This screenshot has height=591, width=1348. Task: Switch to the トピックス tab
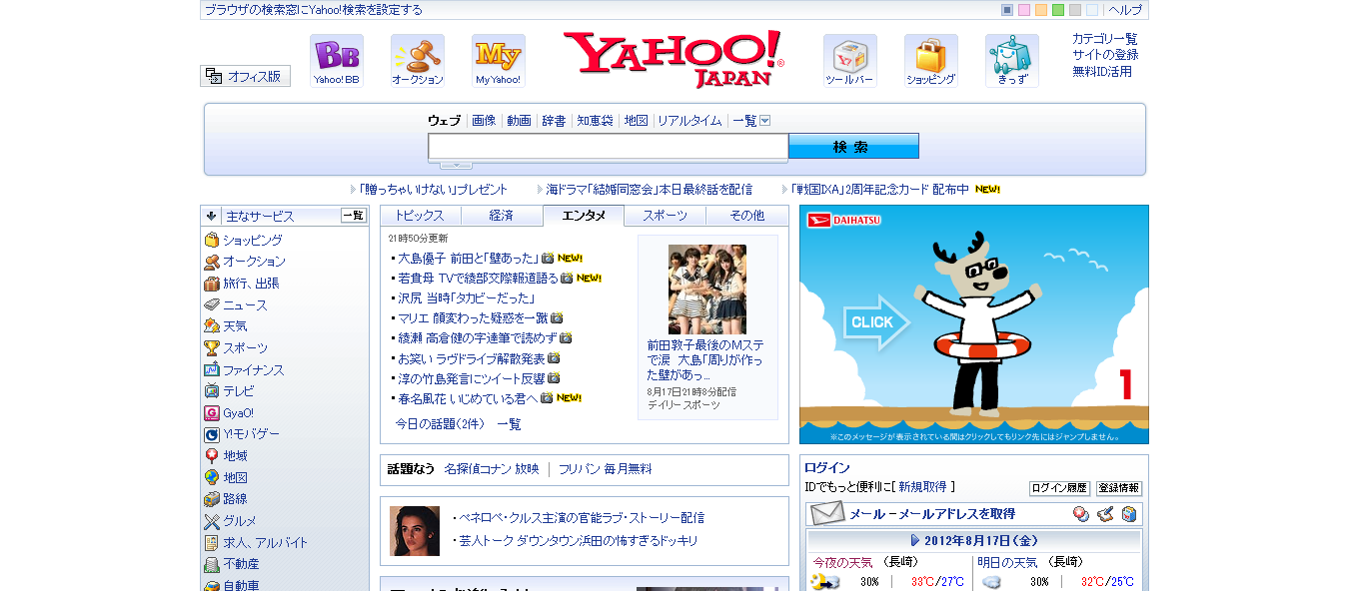420,216
